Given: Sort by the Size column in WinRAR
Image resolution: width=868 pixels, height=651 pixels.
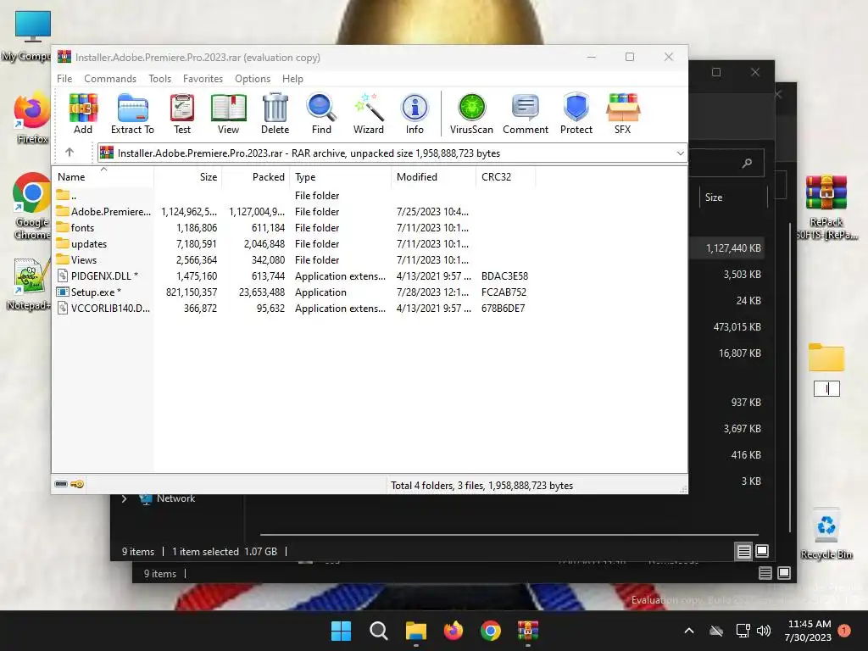Looking at the screenshot, I should 188,176.
